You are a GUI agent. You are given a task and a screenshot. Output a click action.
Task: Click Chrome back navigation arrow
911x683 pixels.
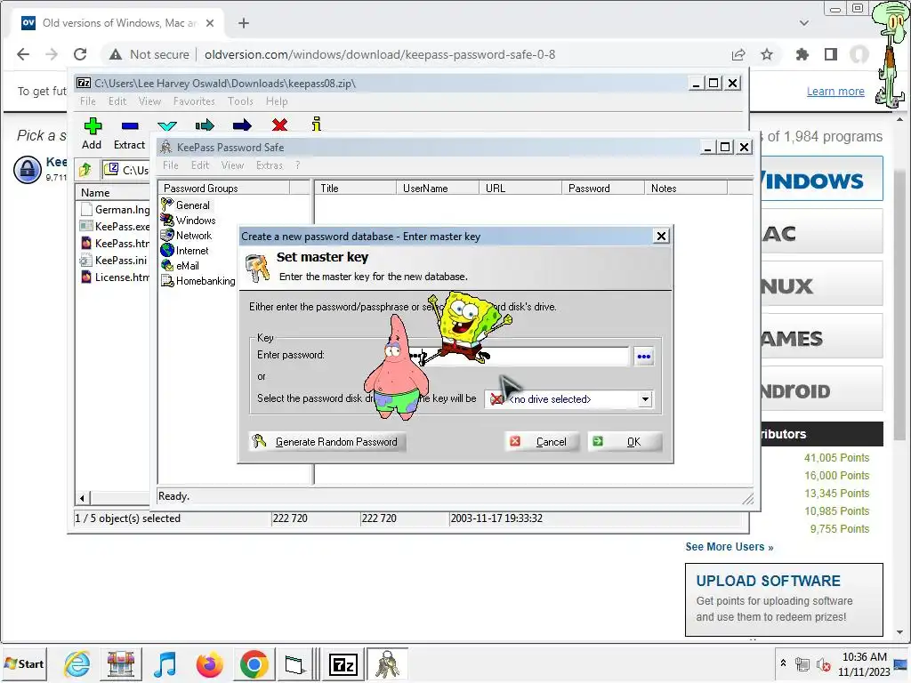22,54
